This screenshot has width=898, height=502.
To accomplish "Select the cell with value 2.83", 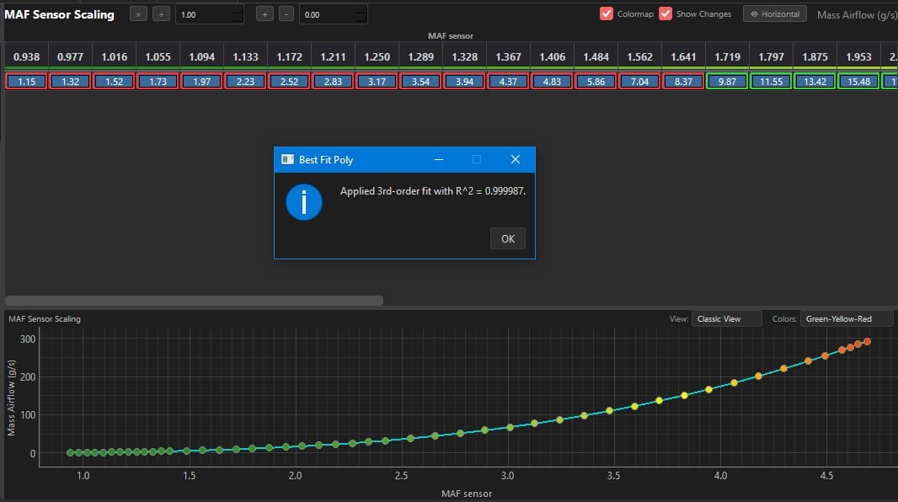I will coord(333,82).
